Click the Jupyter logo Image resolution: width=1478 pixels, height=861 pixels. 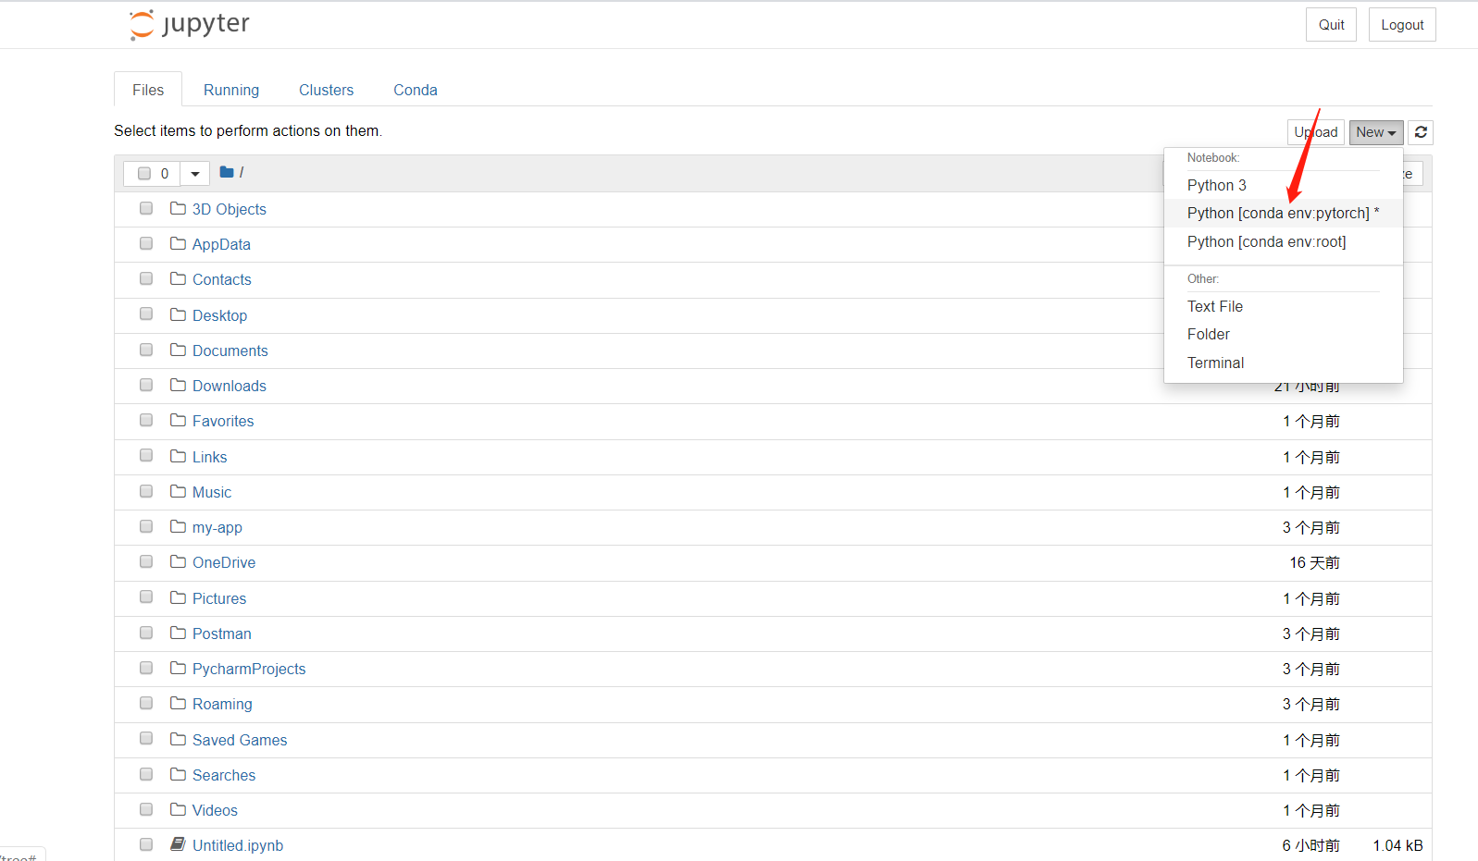pyautogui.click(x=190, y=25)
